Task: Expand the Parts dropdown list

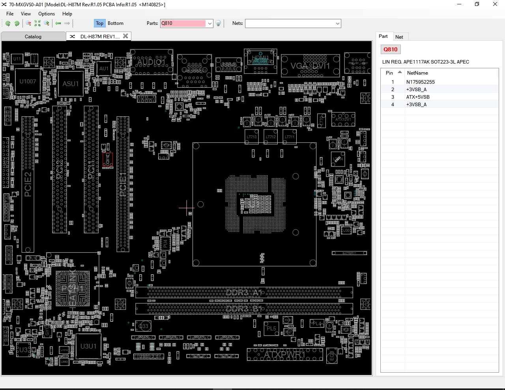Action: pyautogui.click(x=210, y=24)
